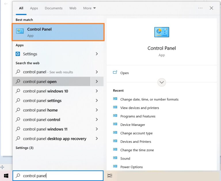Switch to the Apps filter tab
221x181 pixels.
pos(34,8)
